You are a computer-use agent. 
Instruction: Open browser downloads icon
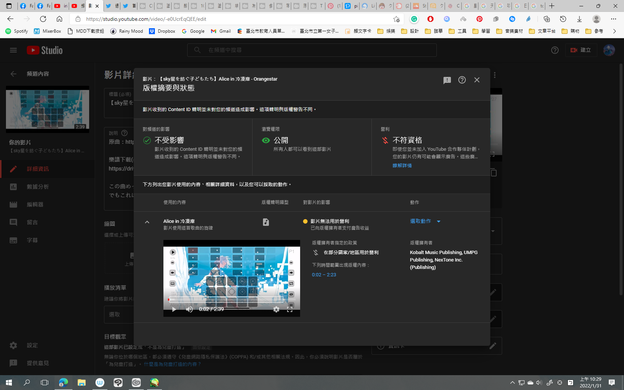(x=579, y=19)
